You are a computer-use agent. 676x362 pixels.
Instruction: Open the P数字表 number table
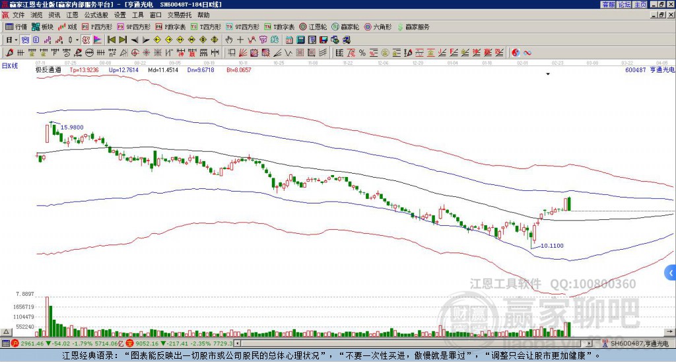click(x=171, y=26)
